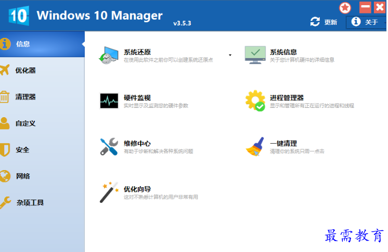This screenshot has width=388, height=252.
Task: Click the 更新 button label
Action: click(331, 22)
